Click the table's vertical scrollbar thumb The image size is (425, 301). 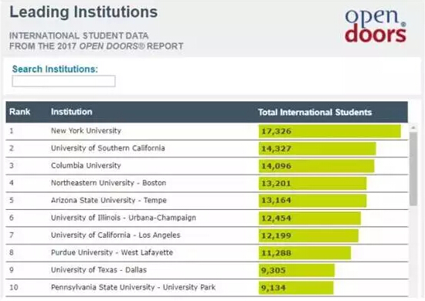tap(413, 168)
